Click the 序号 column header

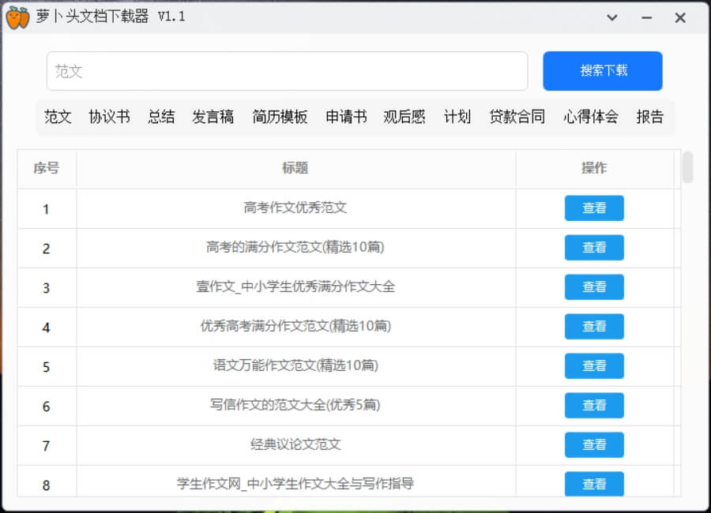pyautogui.click(x=47, y=168)
